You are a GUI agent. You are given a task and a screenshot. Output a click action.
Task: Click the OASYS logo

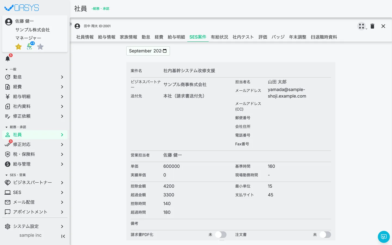22,8
